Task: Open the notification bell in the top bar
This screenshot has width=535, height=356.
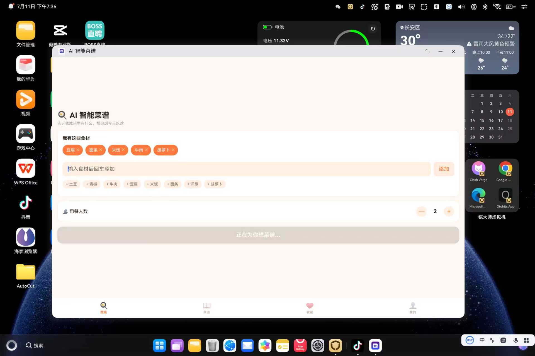Action: pos(11,6)
